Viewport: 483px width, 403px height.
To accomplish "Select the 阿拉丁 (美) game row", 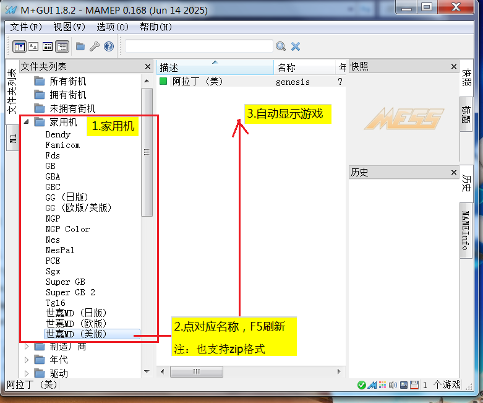I will click(x=250, y=82).
